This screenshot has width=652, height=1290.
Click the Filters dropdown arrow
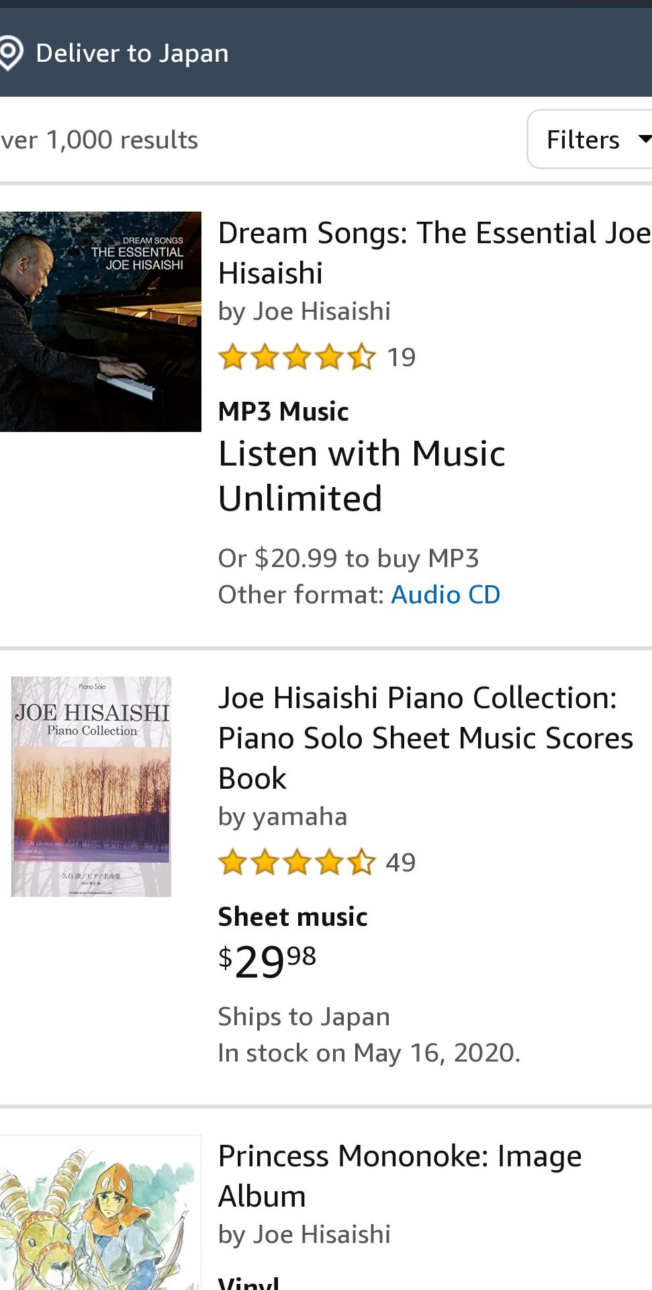(645, 140)
